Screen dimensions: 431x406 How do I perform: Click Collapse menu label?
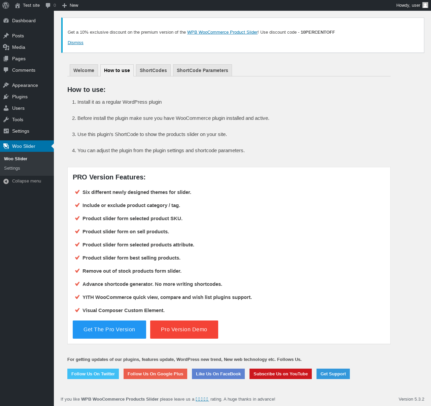(x=27, y=181)
